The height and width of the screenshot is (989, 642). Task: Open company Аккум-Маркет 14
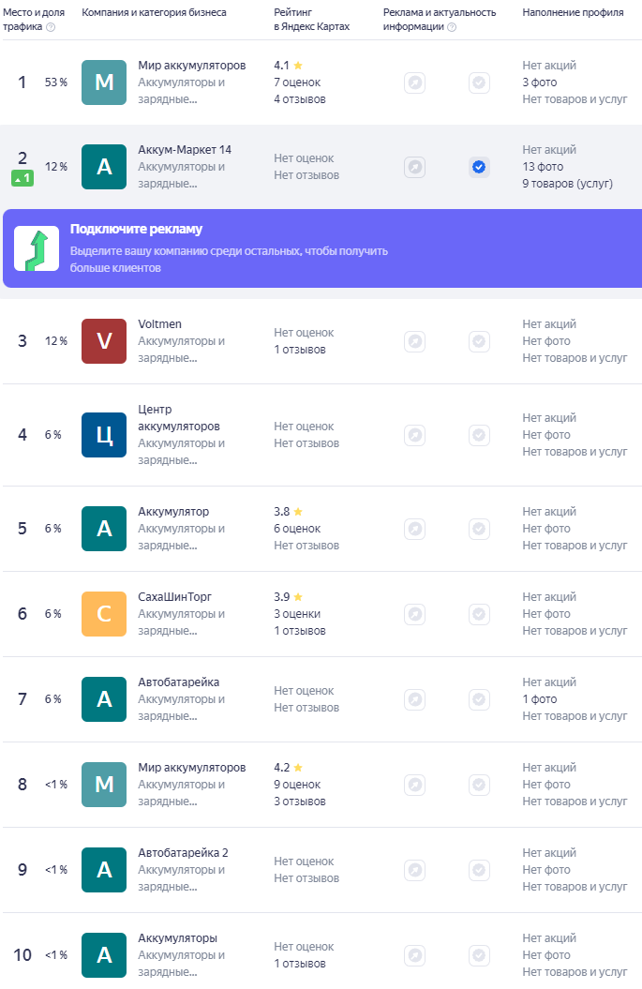pos(185,150)
